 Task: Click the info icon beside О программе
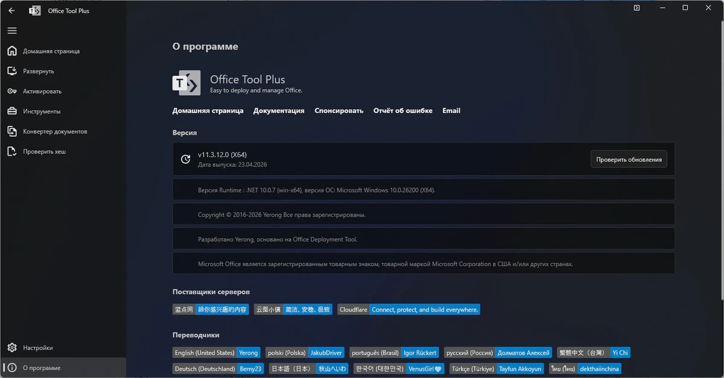click(x=12, y=368)
